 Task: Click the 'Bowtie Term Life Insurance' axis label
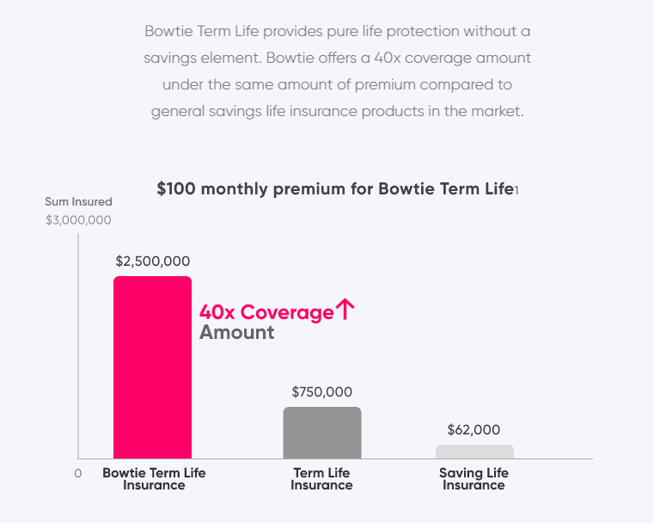(x=154, y=479)
